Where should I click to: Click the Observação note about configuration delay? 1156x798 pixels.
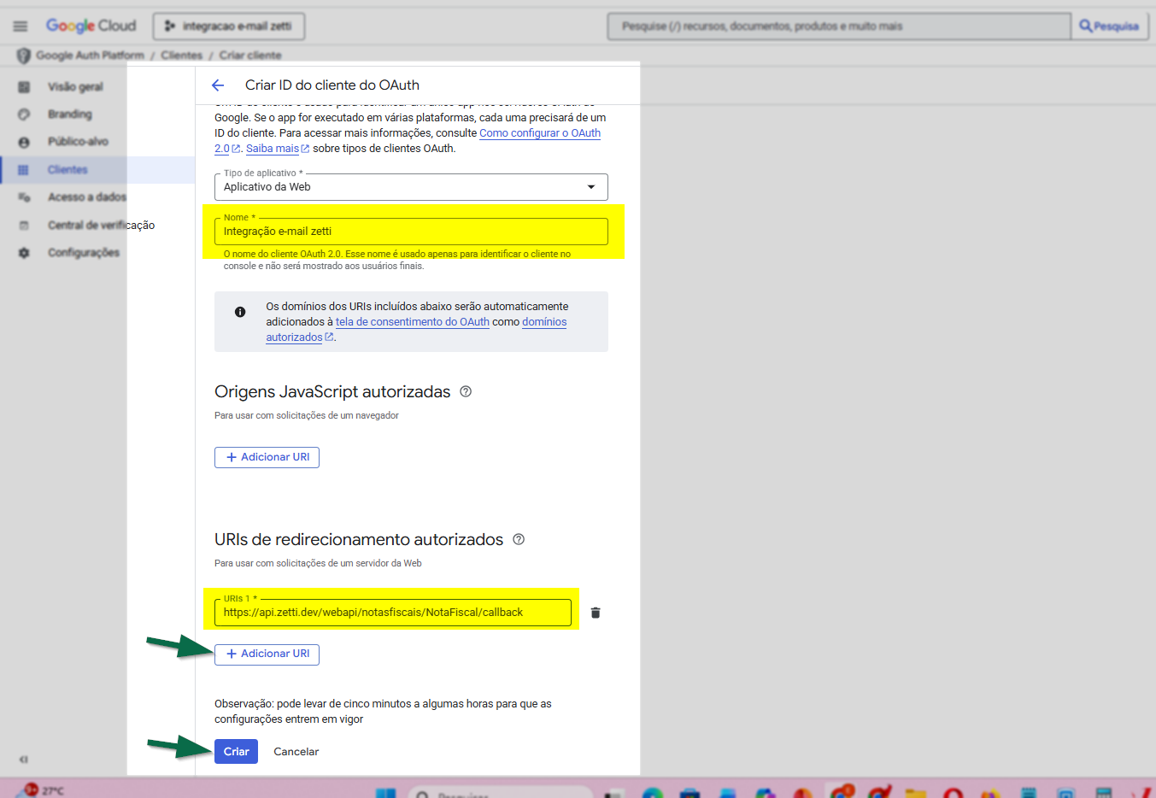383,712
